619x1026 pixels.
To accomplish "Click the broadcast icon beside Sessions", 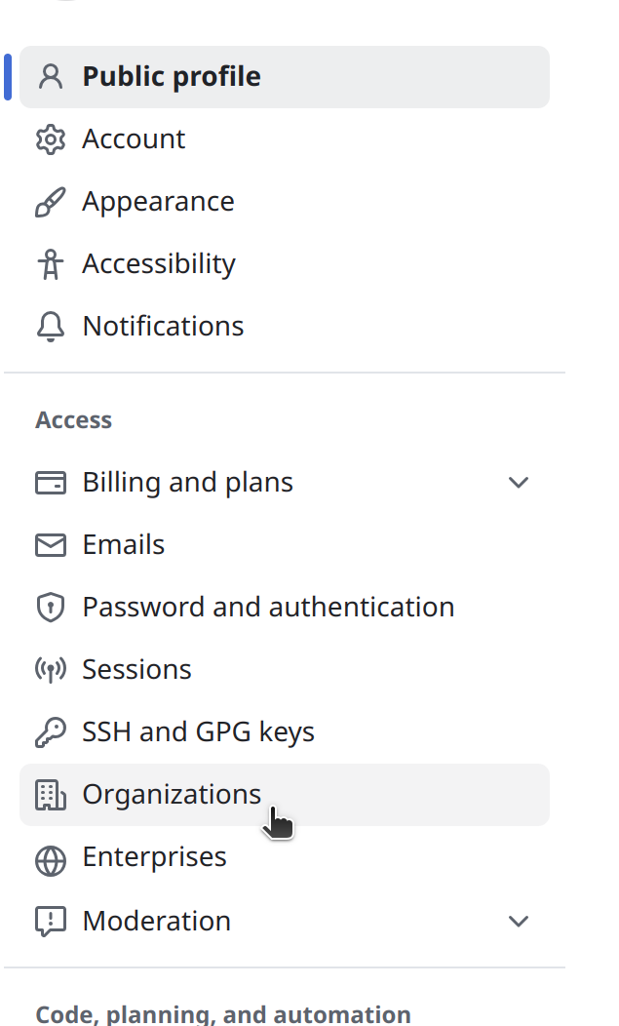I will click(50, 670).
